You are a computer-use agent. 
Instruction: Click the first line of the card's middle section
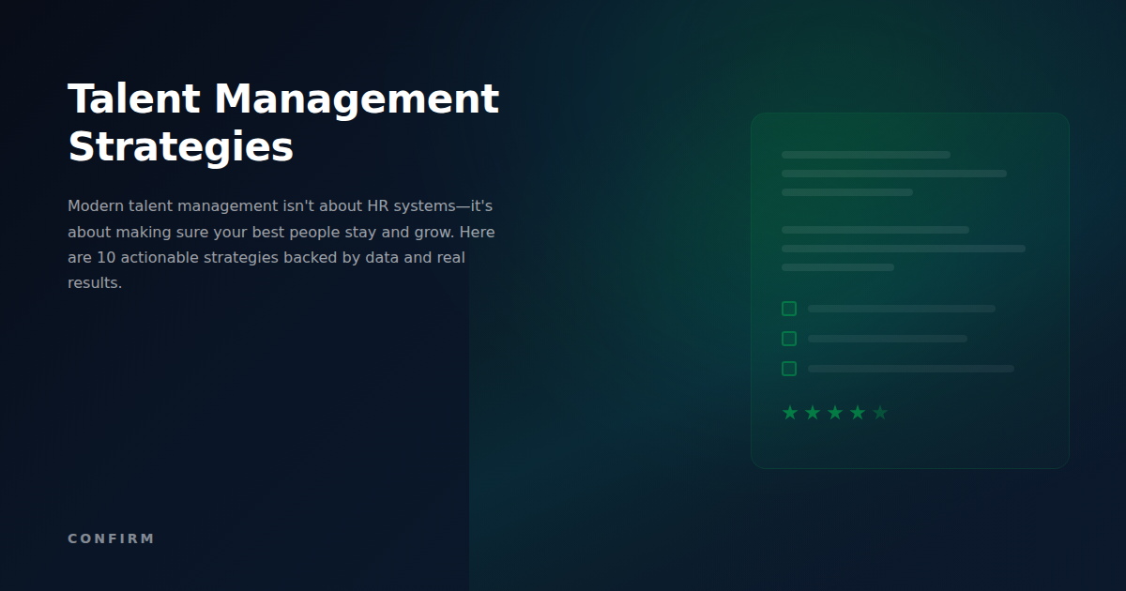(x=875, y=229)
